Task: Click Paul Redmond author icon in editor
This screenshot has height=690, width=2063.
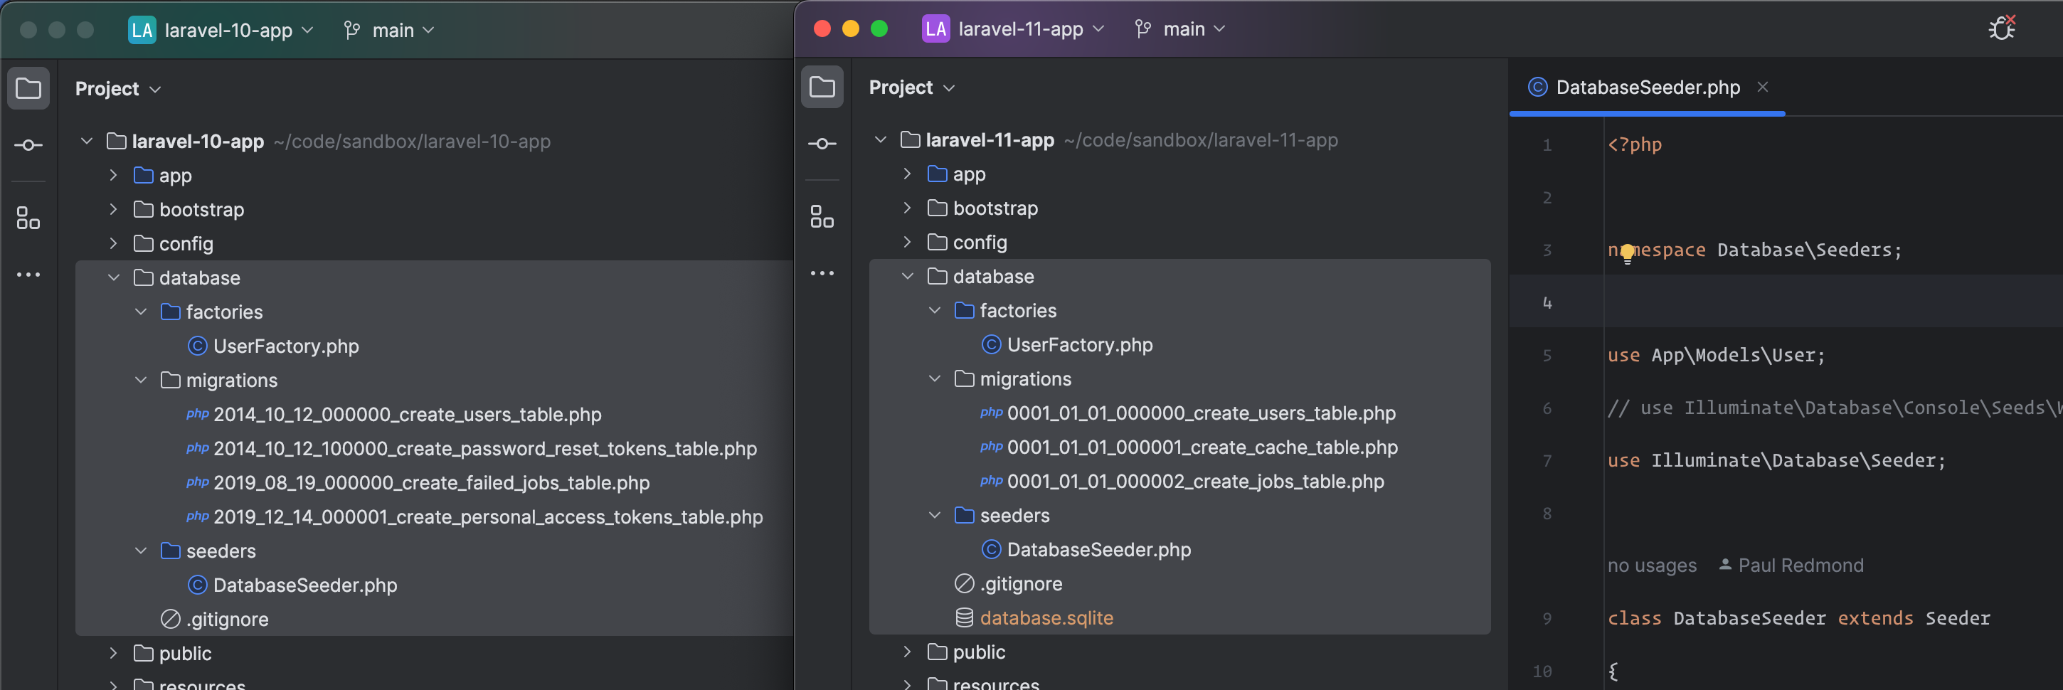Action: point(1725,564)
